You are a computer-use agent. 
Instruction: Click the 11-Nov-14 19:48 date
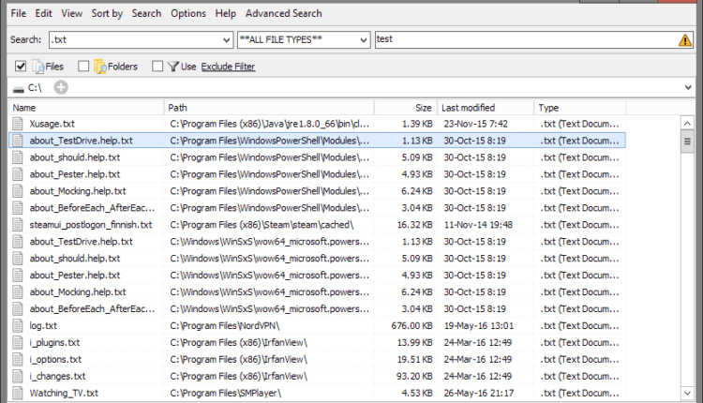(x=478, y=225)
